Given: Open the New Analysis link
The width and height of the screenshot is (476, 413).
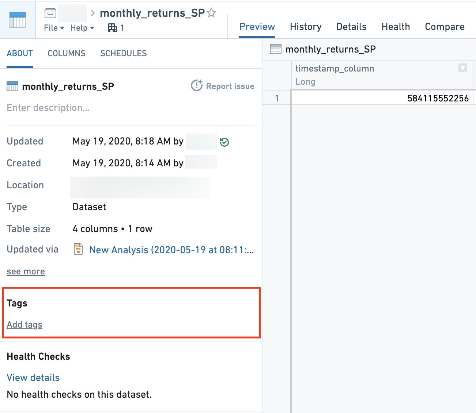Looking at the screenshot, I should (x=171, y=250).
